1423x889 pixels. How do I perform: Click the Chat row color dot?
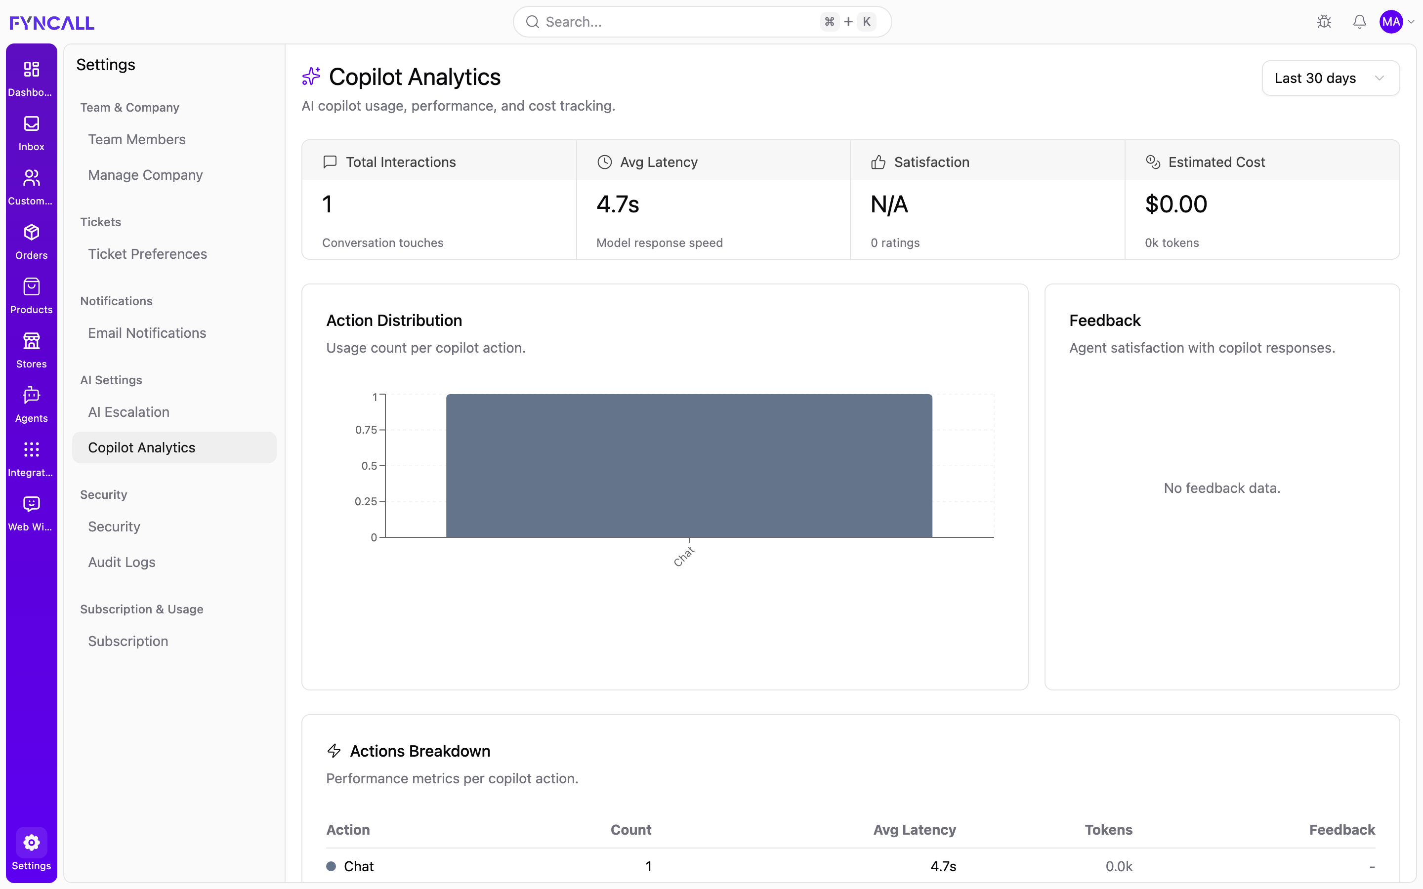[x=331, y=866]
